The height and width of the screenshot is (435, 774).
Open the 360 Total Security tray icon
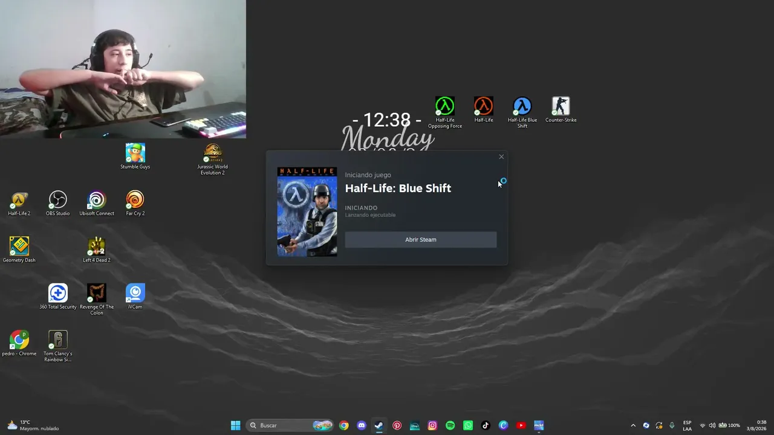[646, 425]
